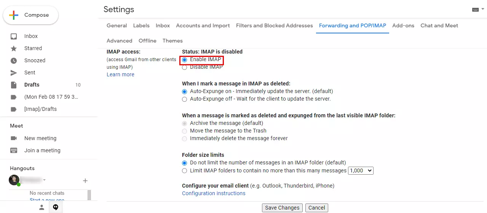
Task: Click Start a new one chat link
Action: (x=47, y=200)
